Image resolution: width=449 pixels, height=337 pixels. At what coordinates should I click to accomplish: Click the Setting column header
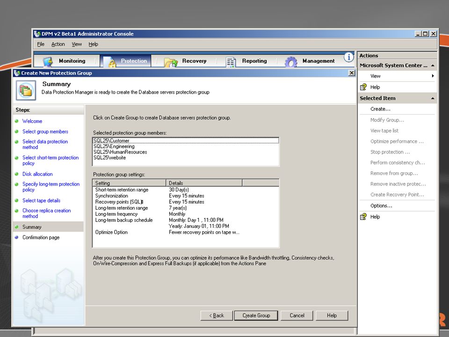coord(129,183)
